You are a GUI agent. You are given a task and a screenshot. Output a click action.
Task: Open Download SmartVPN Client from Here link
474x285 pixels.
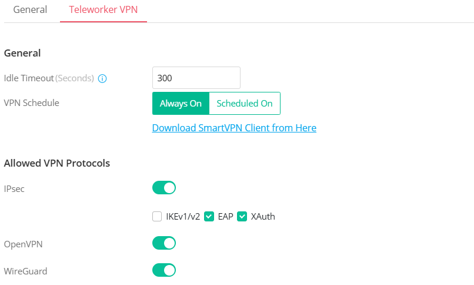(234, 128)
